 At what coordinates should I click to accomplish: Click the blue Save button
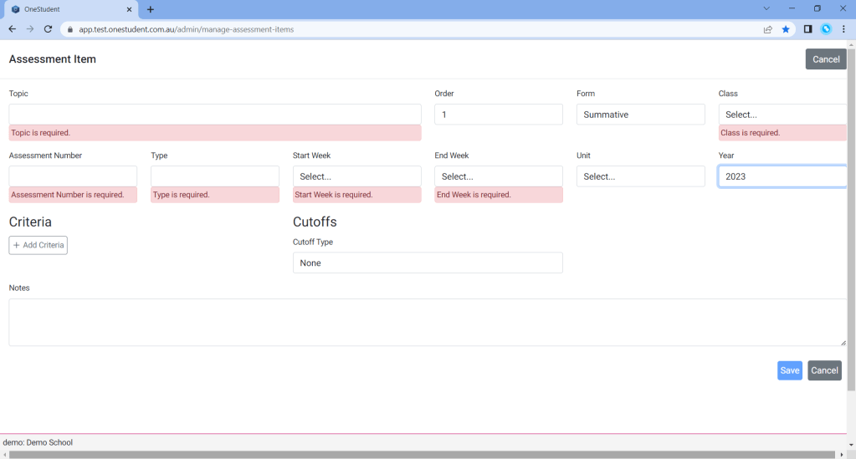pos(789,370)
